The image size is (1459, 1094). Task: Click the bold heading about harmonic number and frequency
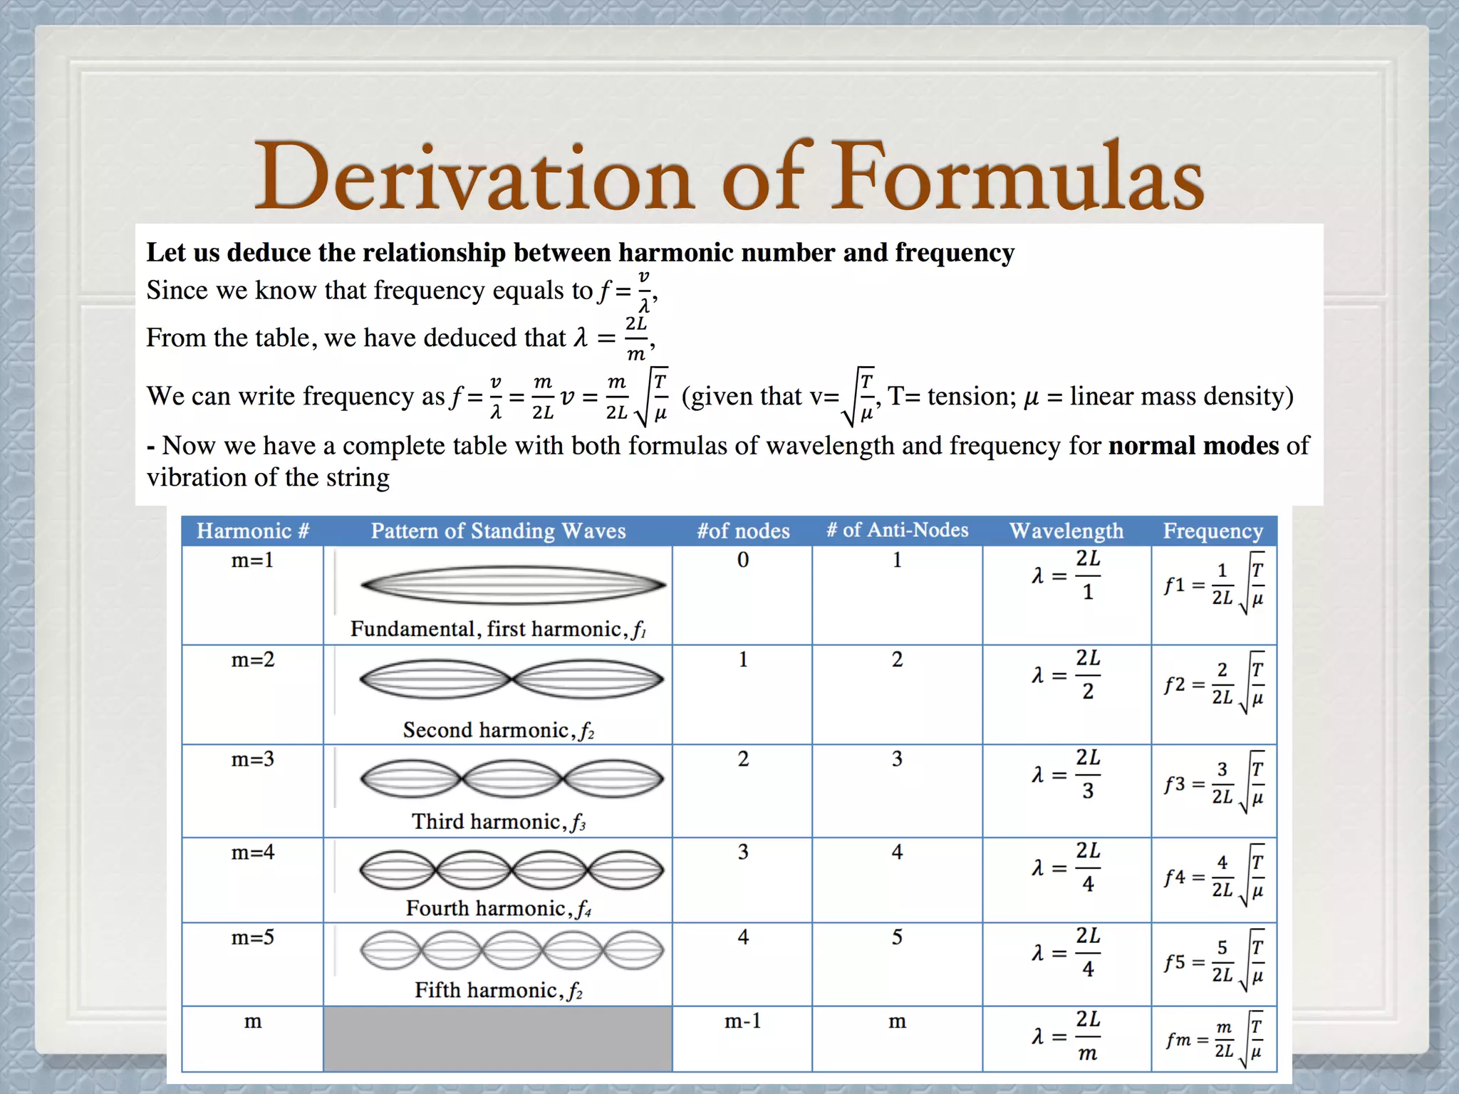(x=580, y=252)
